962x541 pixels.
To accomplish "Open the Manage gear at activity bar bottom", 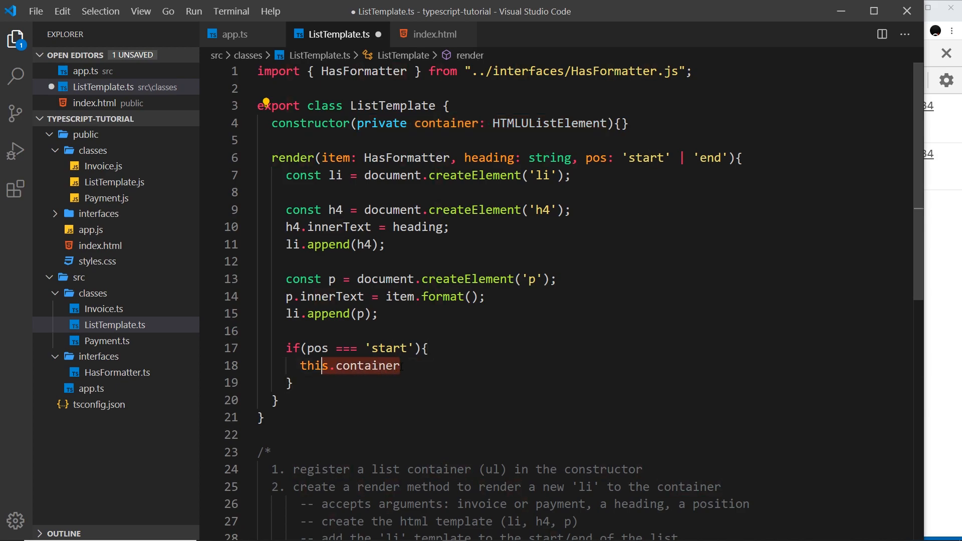I will tap(16, 521).
